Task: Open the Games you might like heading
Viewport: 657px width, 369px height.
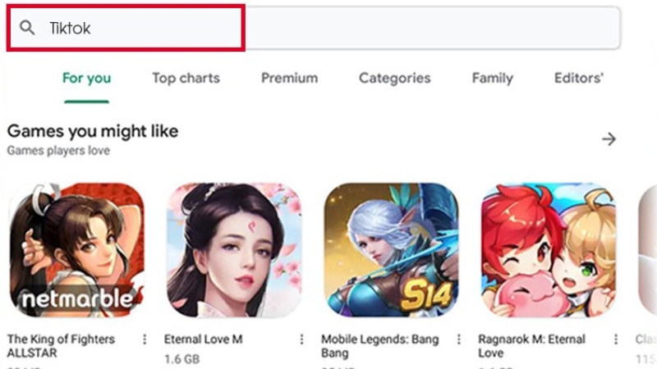Action: tap(92, 131)
